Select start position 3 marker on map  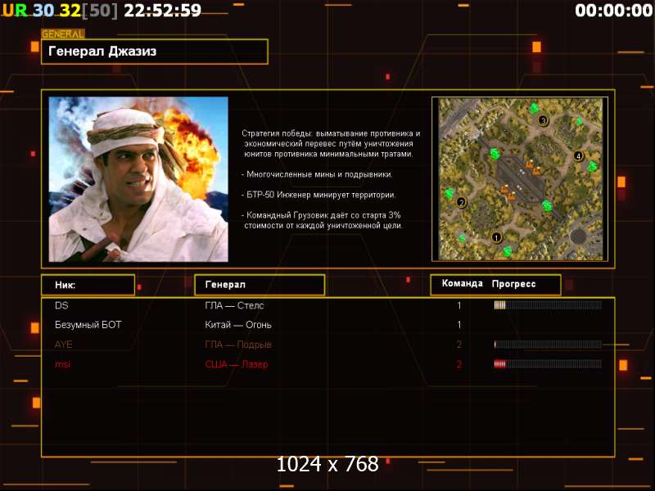[543, 121]
